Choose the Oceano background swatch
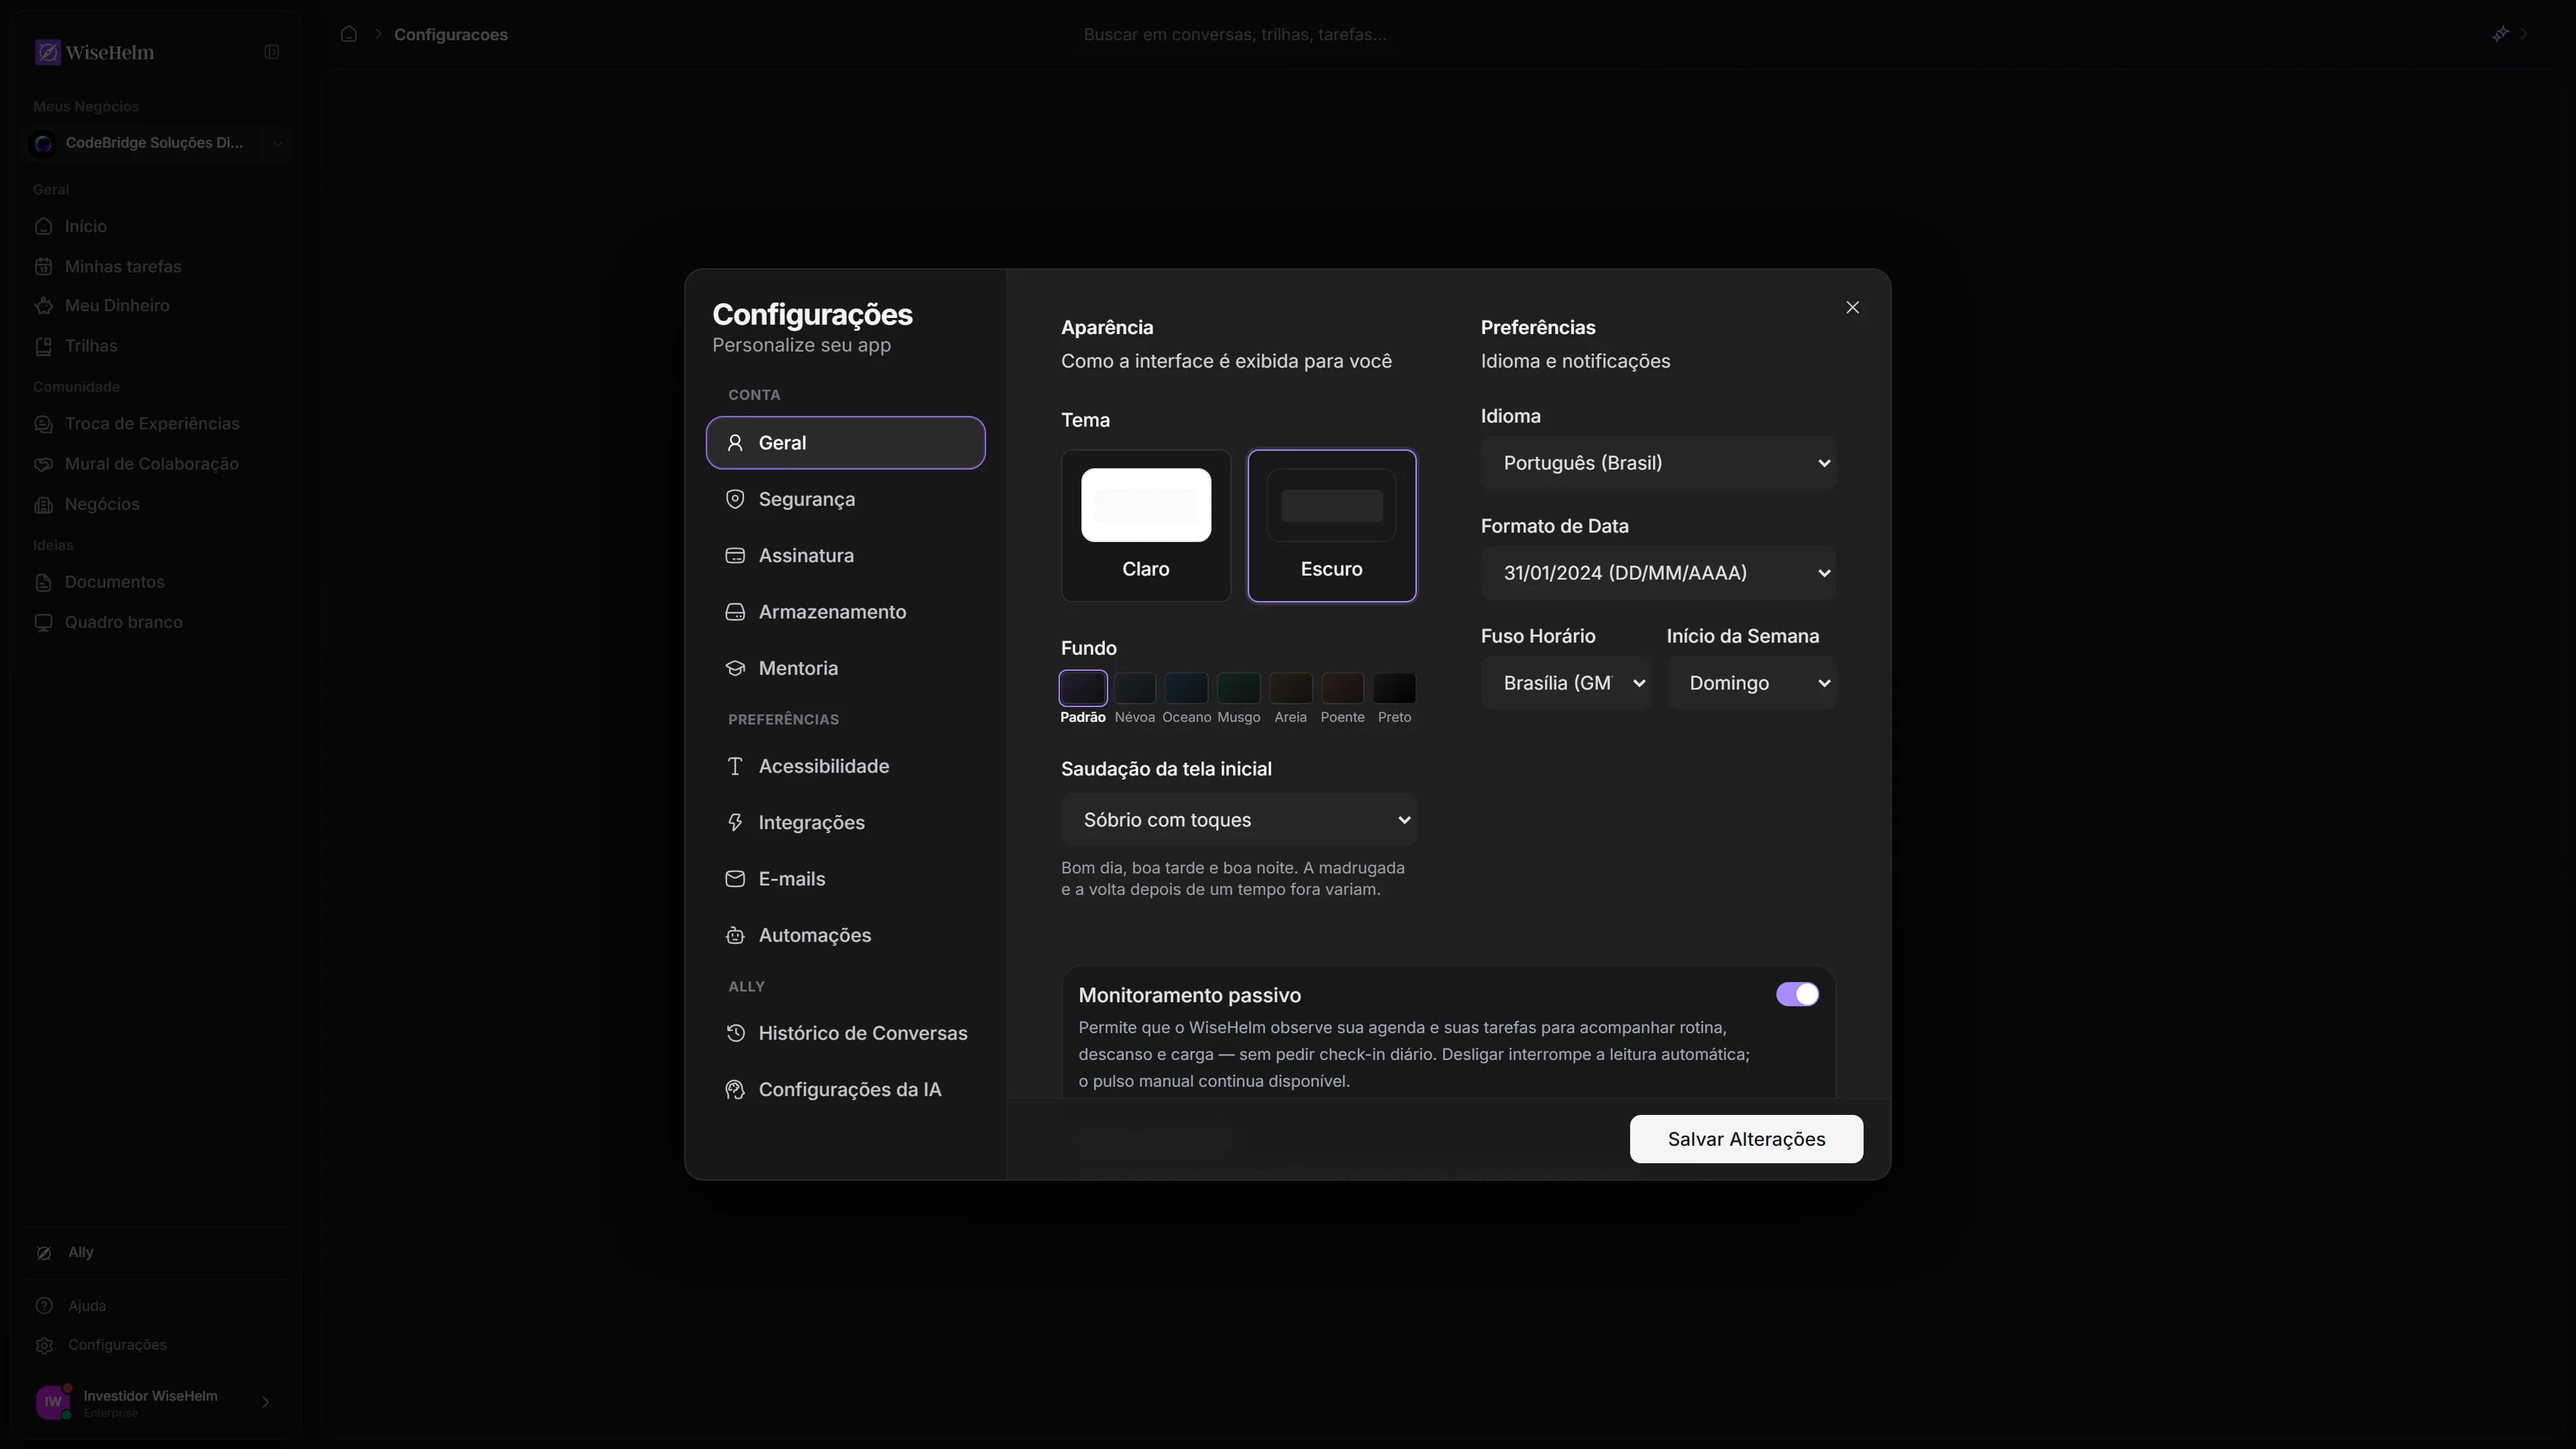The height and width of the screenshot is (1449, 2576). [1186, 688]
